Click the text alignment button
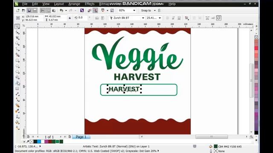The width and height of the screenshot is (273, 153). pos(187,18)
